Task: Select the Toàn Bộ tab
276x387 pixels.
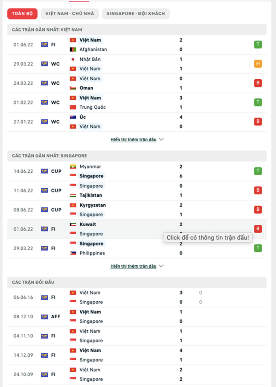Action: (22, 14)
